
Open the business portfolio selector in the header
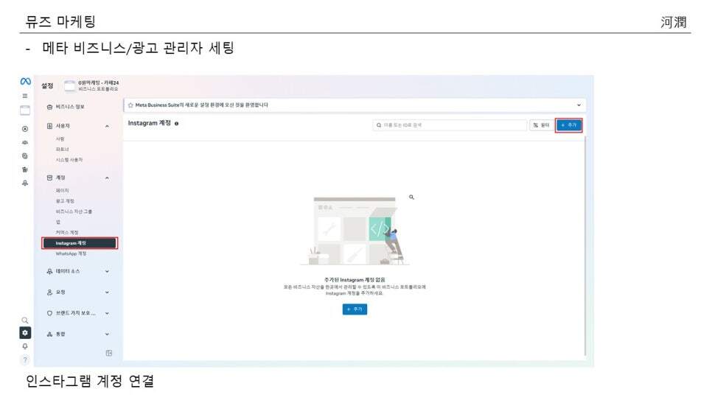coord(92,85)
